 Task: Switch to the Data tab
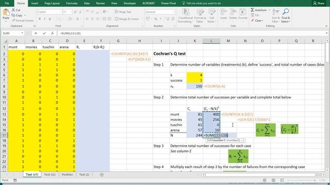(87, 3)
